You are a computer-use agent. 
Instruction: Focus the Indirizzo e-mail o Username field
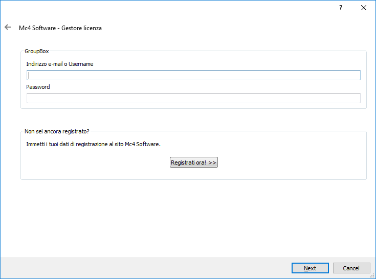point(193,75)
